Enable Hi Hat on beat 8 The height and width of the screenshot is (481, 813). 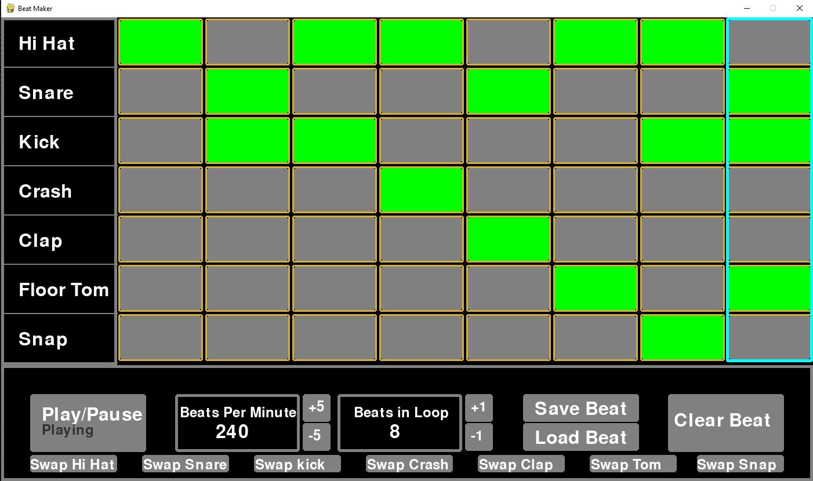[770, 42]
